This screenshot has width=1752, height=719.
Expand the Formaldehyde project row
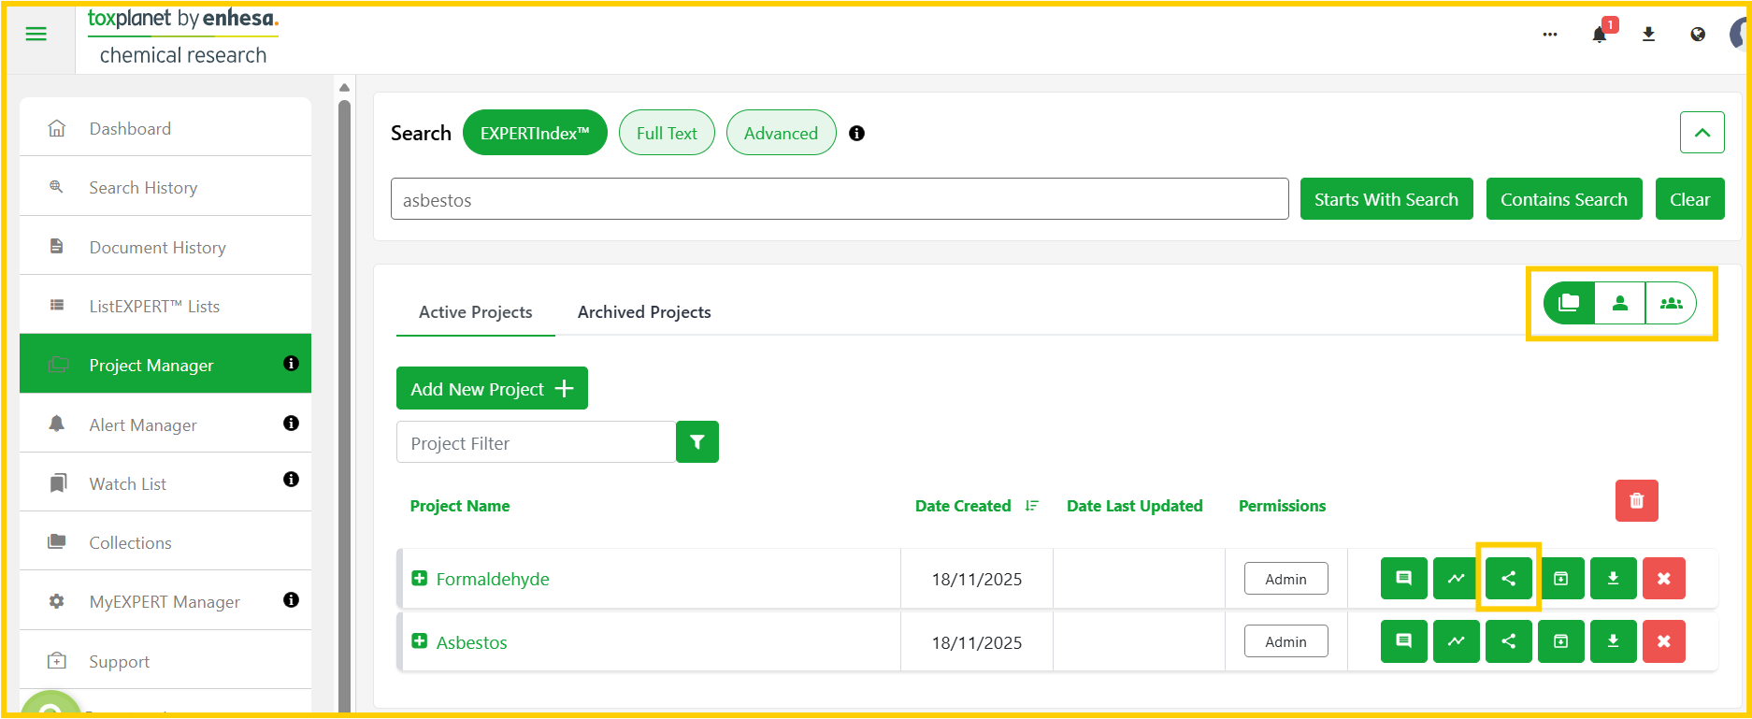pos(420,579)
